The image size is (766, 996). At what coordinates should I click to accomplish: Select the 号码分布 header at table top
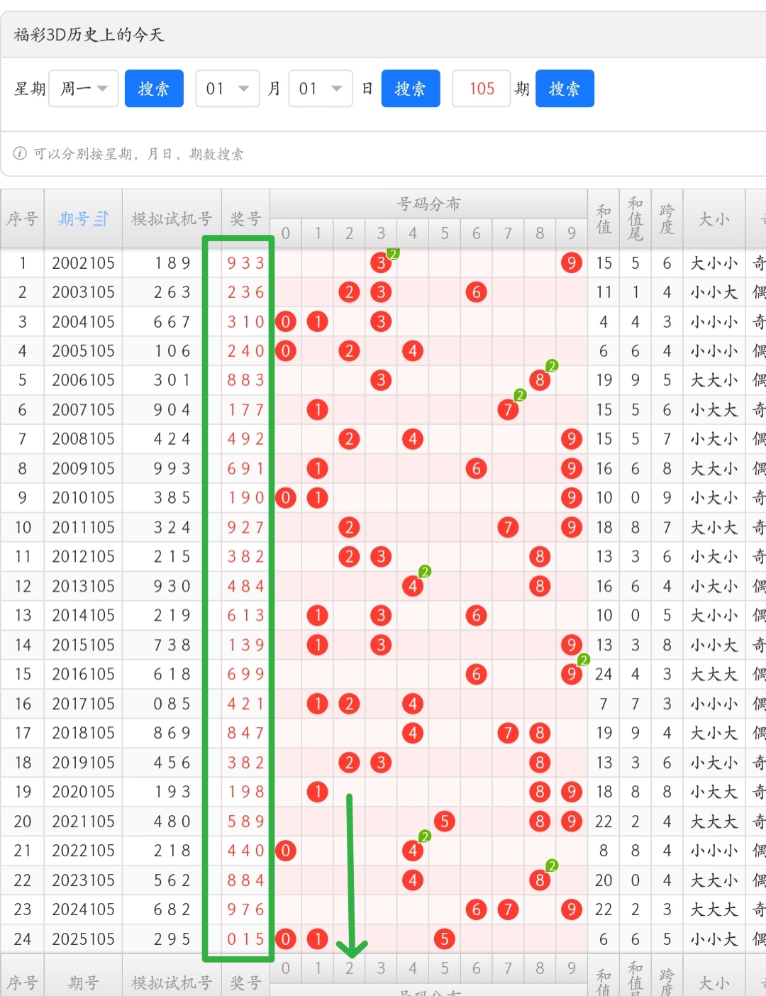point(428,204)
